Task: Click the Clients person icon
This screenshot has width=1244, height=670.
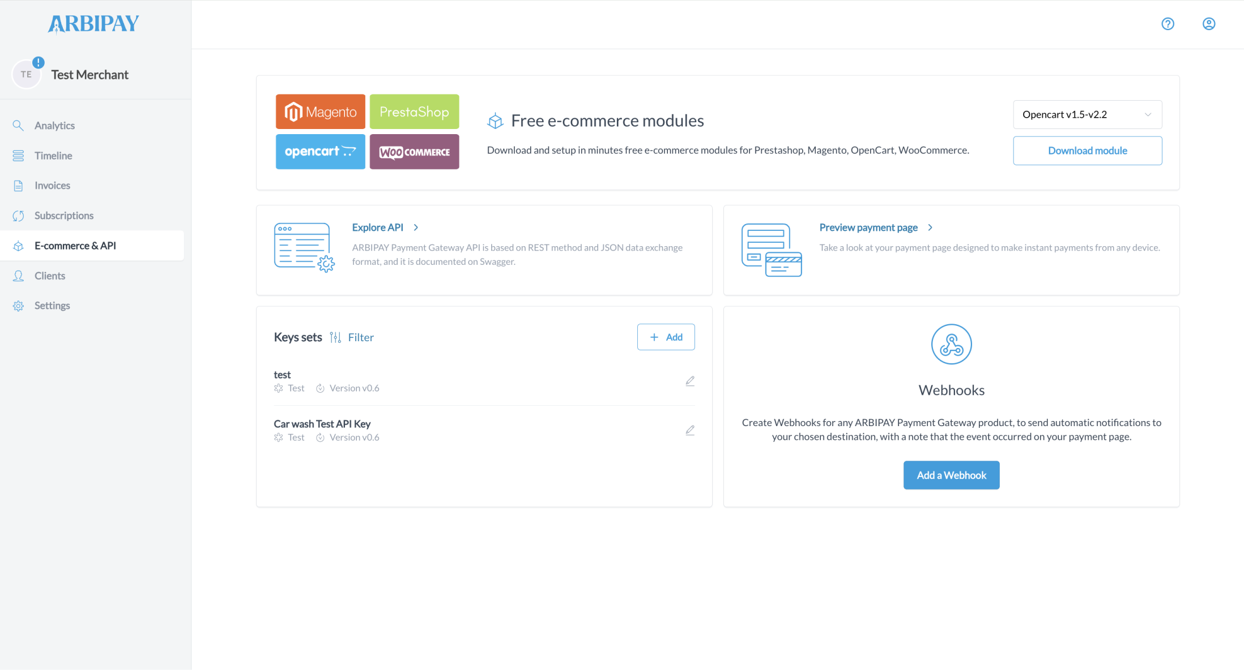Action: click(18, 276)
